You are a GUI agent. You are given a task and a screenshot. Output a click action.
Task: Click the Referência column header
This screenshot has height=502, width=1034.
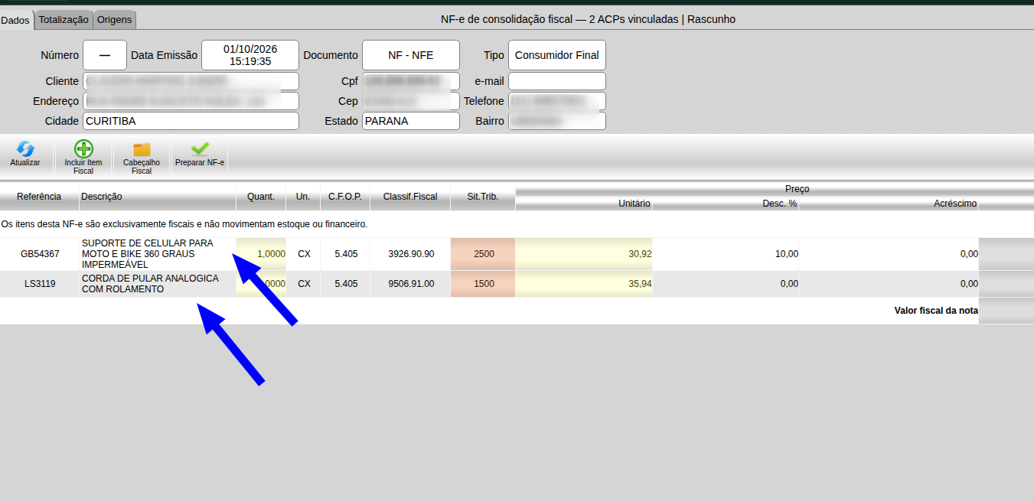(39, 197)
